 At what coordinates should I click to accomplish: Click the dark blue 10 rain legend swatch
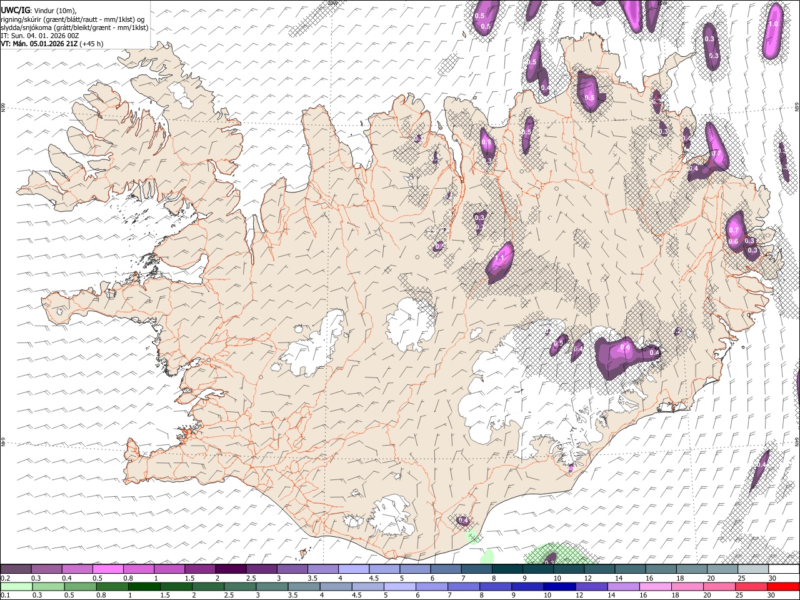(x=559, y=586)
